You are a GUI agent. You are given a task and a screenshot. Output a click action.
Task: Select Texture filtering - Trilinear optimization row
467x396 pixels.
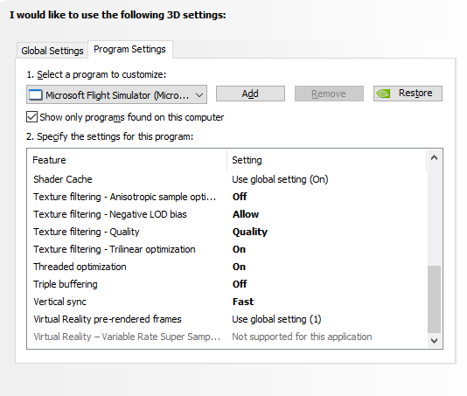pyautogui.click(x=227, y=249)
